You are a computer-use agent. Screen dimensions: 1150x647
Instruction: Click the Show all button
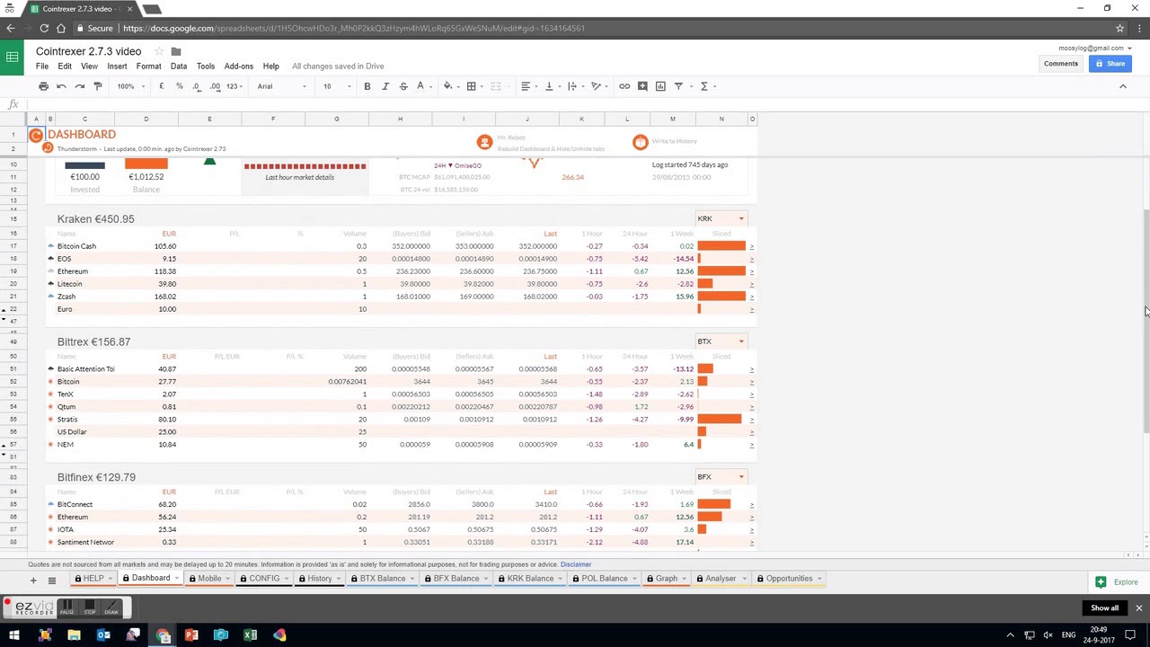[1104, 608]
